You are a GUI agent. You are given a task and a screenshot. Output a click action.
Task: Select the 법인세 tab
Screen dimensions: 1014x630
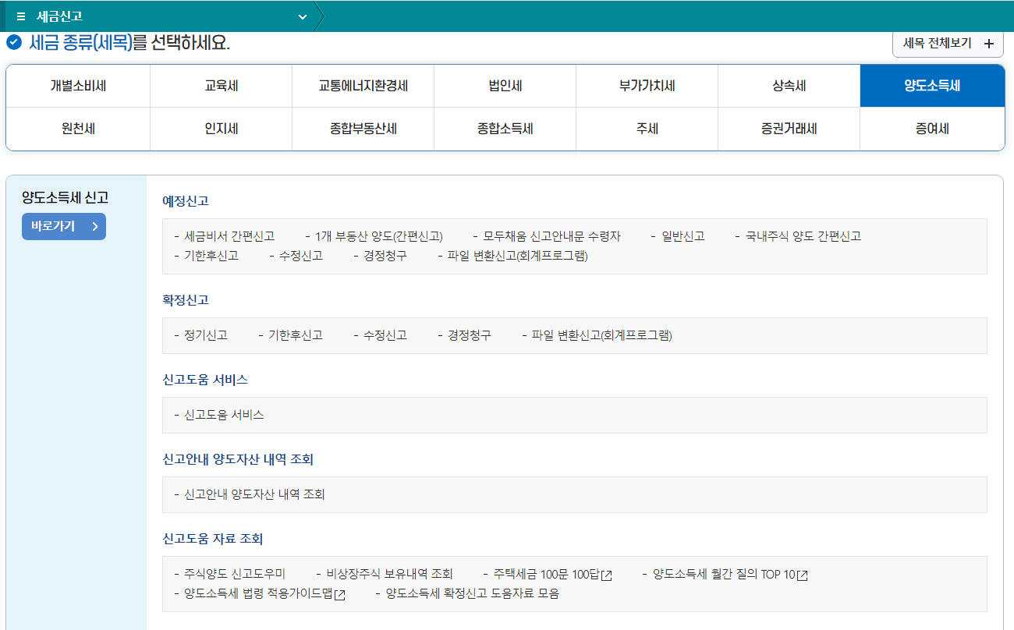pyautogui.click(x=505, y=86)
